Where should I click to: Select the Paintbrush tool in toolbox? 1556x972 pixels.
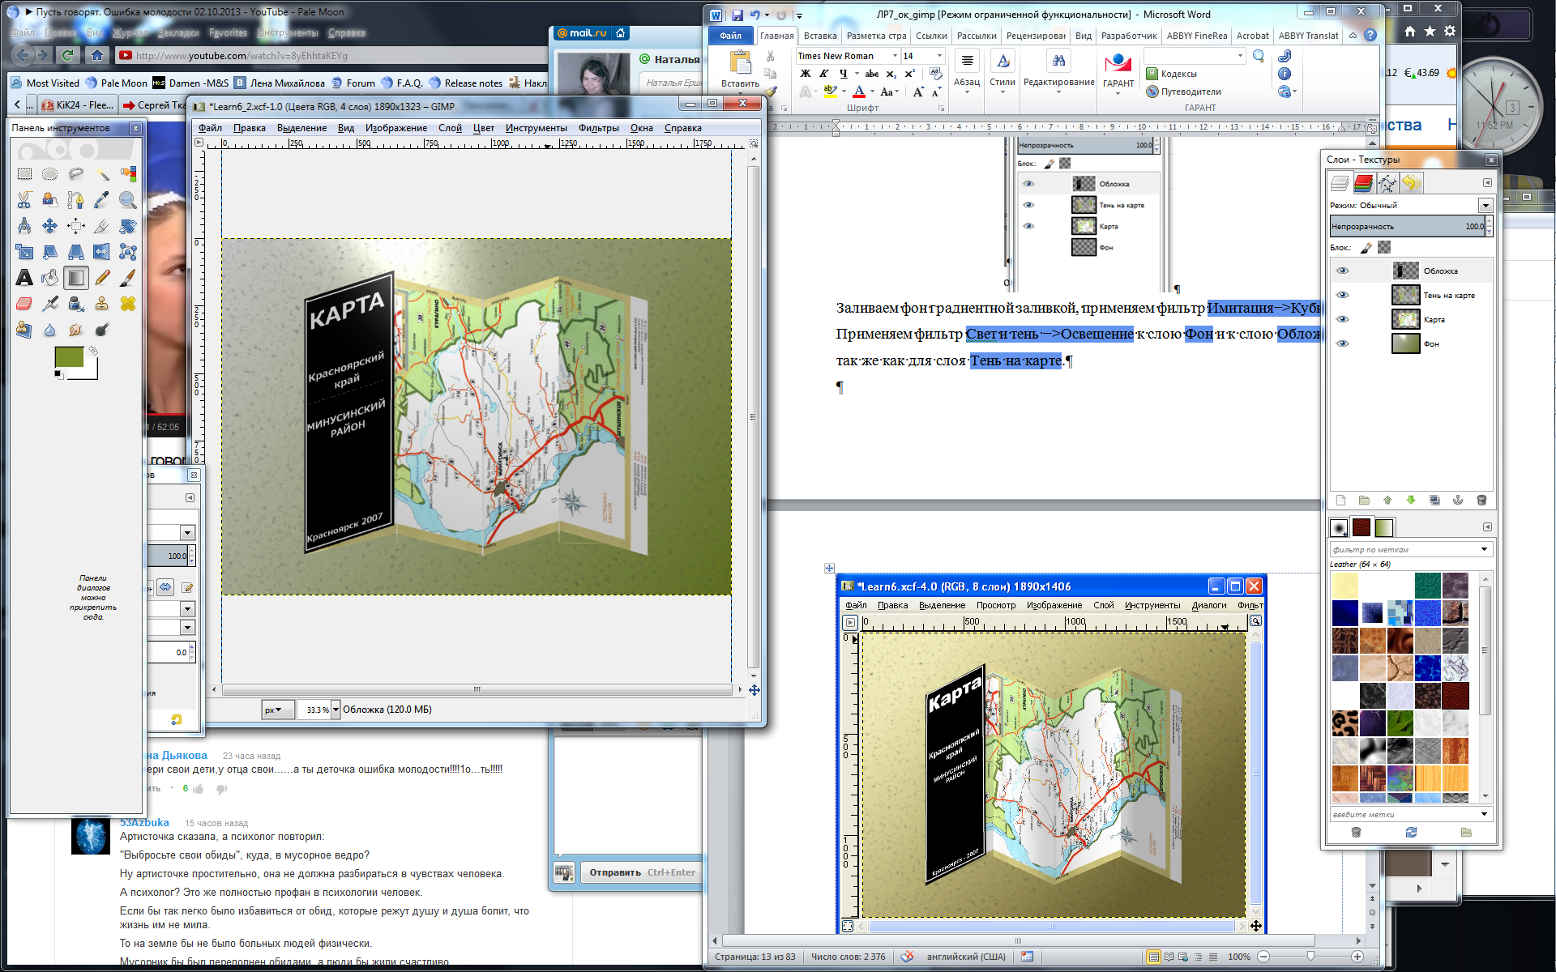[x=128, y=278]
